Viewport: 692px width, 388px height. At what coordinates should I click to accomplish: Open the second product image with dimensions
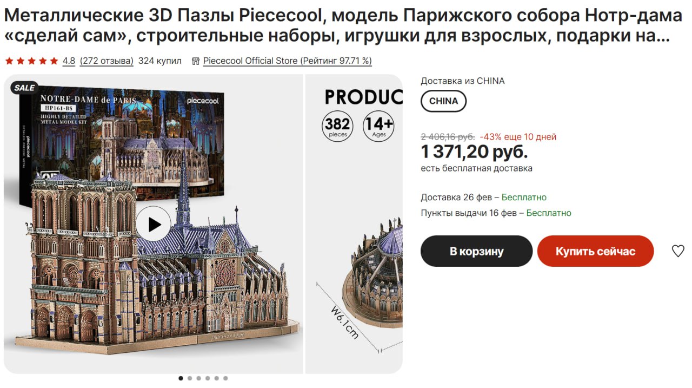tap(354, 244)
